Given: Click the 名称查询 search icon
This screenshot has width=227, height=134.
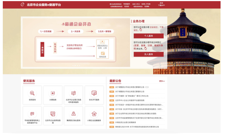Looking at the screenshot, I should (32, 93).
